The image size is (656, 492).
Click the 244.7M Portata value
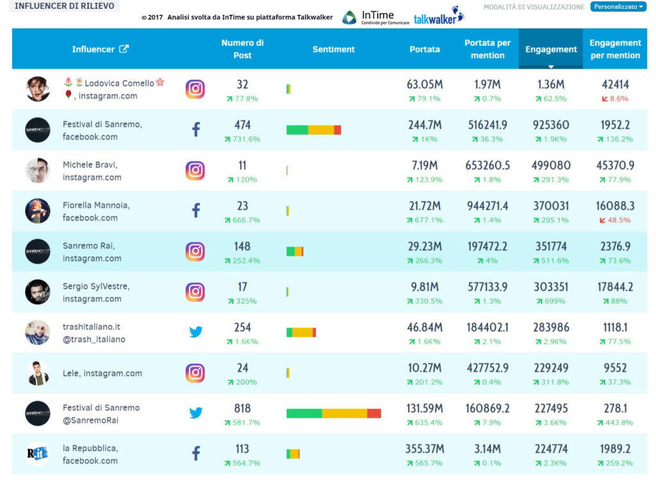tap(425, 125)
